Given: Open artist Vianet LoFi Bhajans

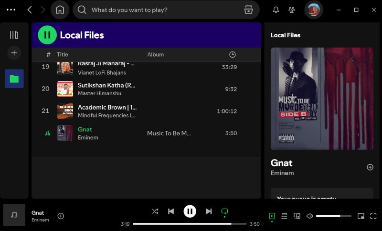Looking at the screenshot, I should click(x=102, y=72).
